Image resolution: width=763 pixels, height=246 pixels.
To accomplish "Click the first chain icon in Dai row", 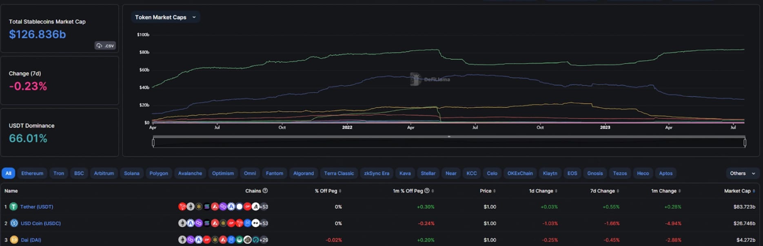I will [x=182, y=240].
